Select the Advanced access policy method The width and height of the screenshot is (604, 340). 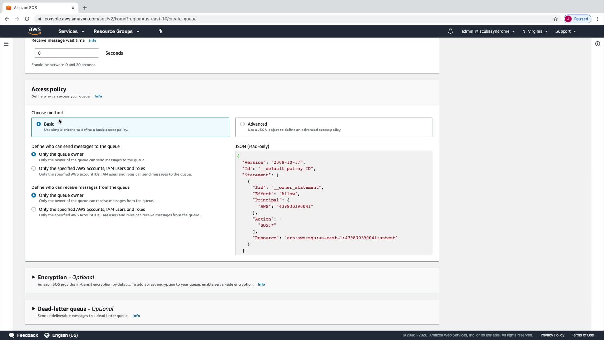point(242,124)
